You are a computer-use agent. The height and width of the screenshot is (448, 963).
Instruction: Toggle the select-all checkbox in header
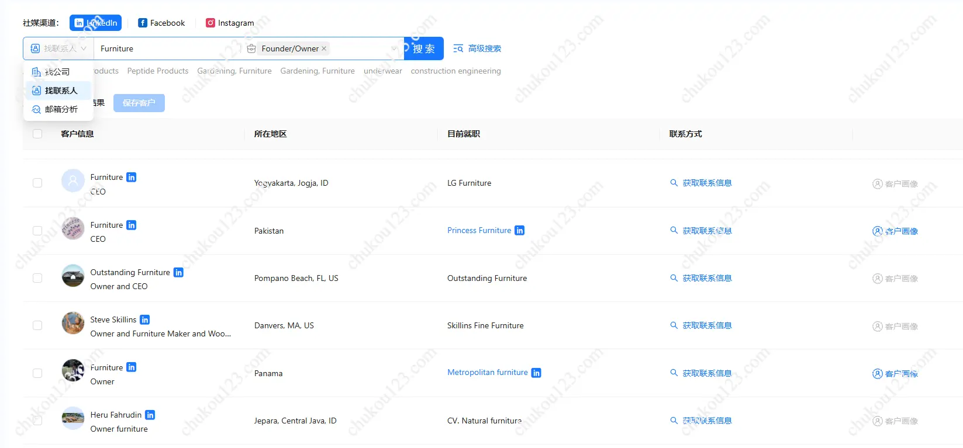click(x=37, y=134)
